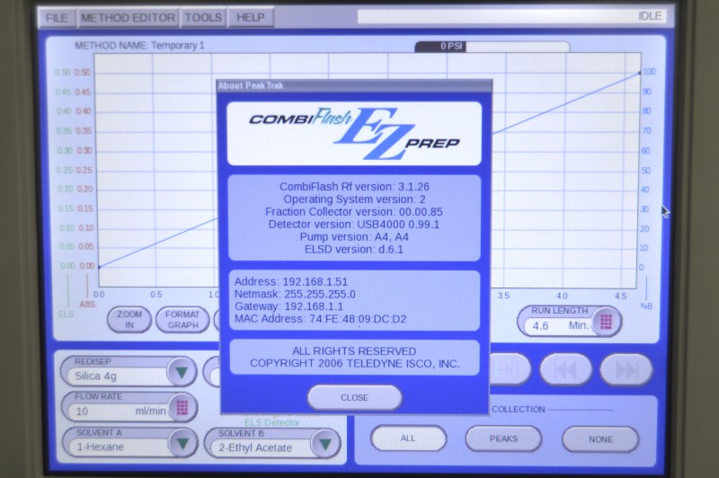Close the About PeakTrak dialog

(354, 397)
